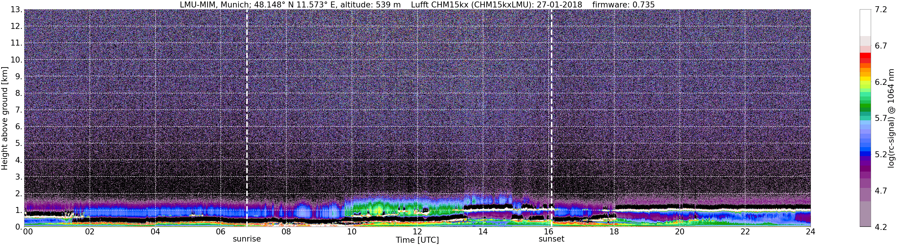
Task: Click the 16 tick label on the time axis
Action: tap(549, 232)
